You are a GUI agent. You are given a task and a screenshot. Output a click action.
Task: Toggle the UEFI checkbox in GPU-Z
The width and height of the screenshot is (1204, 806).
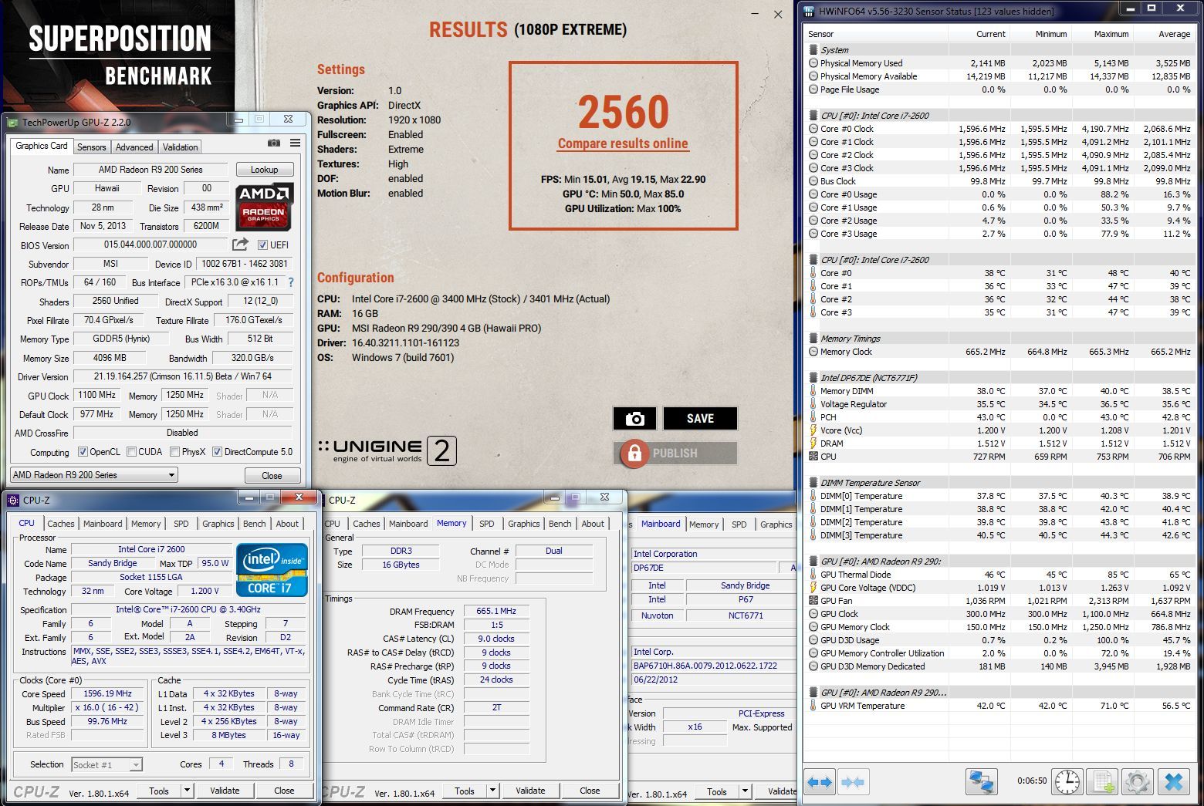[x=262, y=245]
